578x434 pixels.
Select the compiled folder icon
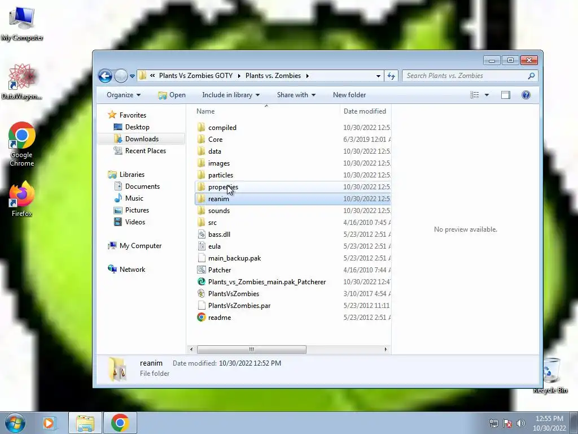(x=202, y=127)
